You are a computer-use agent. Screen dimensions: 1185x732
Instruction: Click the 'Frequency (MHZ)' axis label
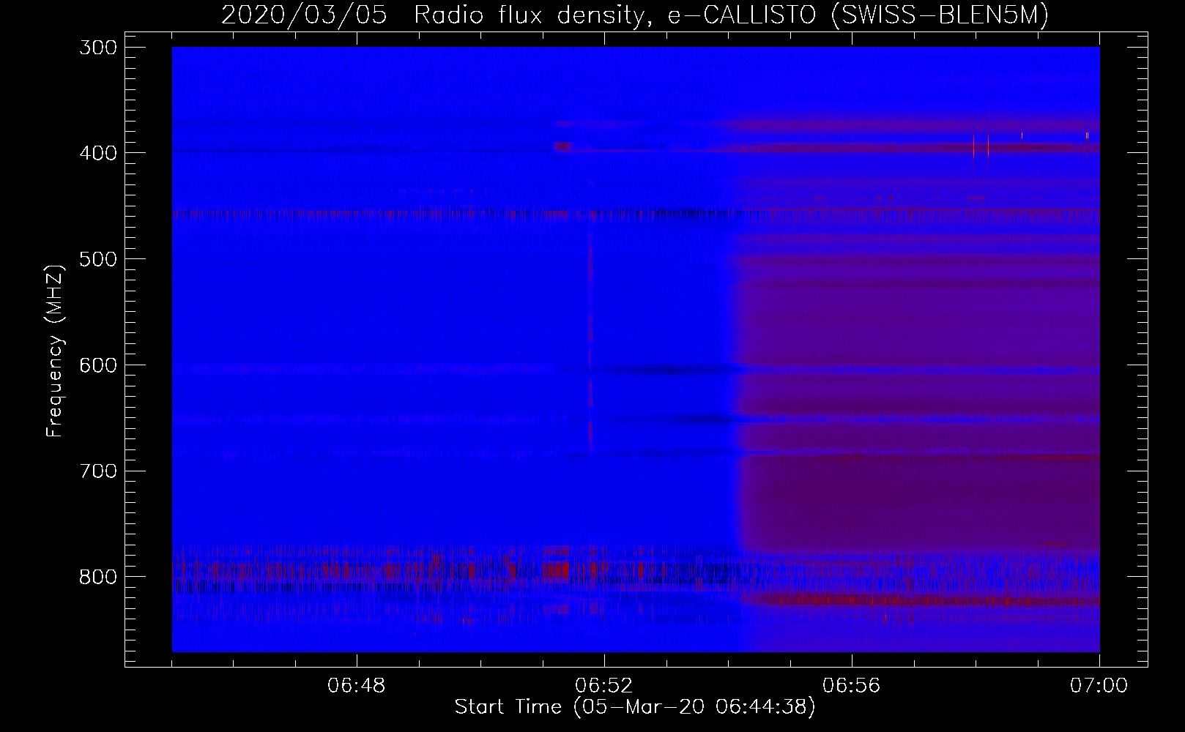click(x=55, y=350)
